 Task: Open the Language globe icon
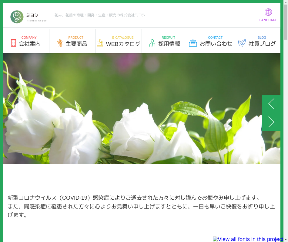tap(268, 12)
